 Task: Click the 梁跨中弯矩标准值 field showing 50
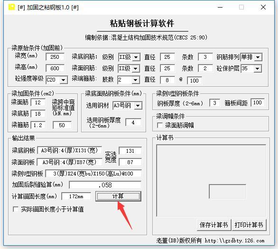62,125
